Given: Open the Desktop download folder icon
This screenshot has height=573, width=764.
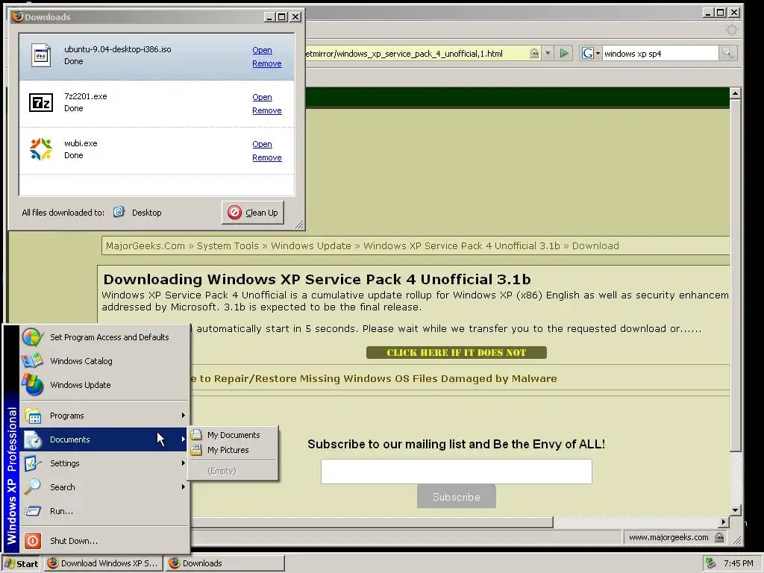Looking at the screenshot, I should 119,212.
